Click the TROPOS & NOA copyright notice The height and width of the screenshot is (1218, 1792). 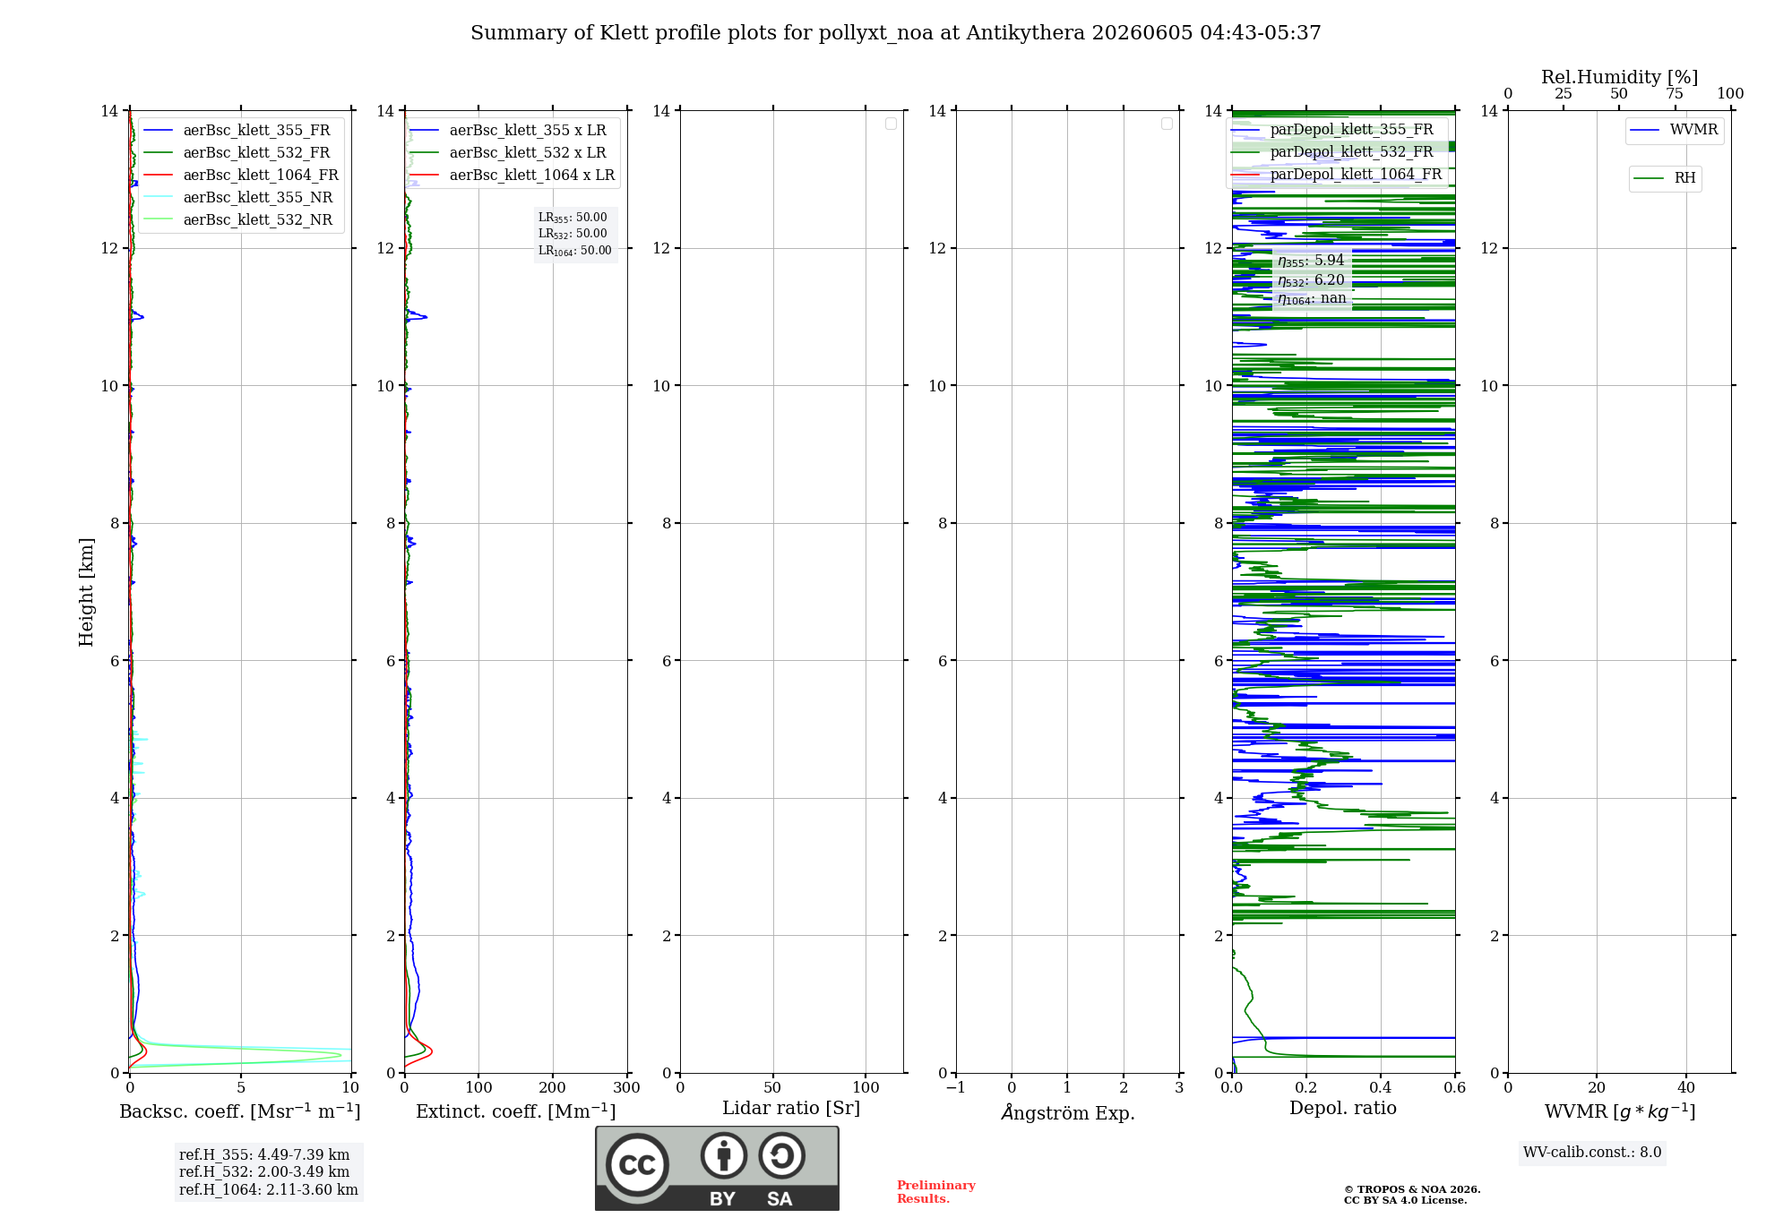coord(1411,1195)
